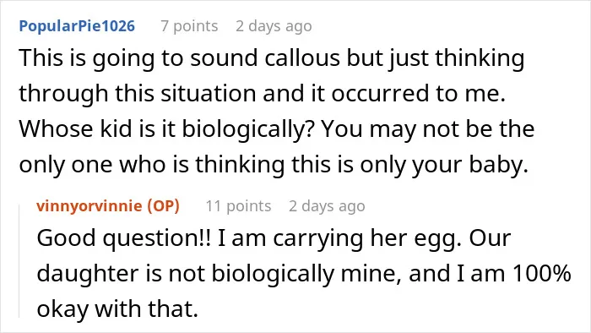Click the question 'Whose kid is it biologically?'
The image size is (591, 333).
[167, 129]
